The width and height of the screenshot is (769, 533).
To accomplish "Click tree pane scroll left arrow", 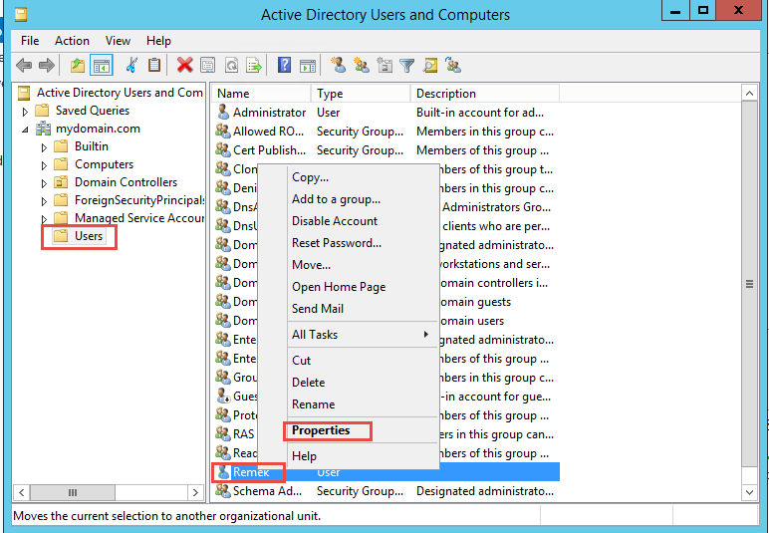I will (22, 492).
